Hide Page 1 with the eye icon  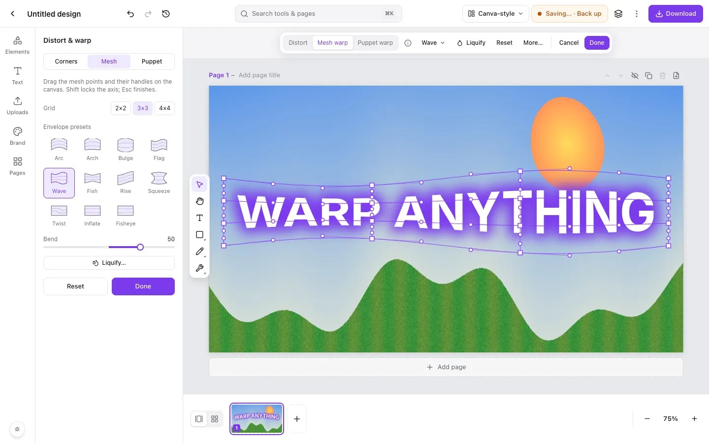pos(635,75)
